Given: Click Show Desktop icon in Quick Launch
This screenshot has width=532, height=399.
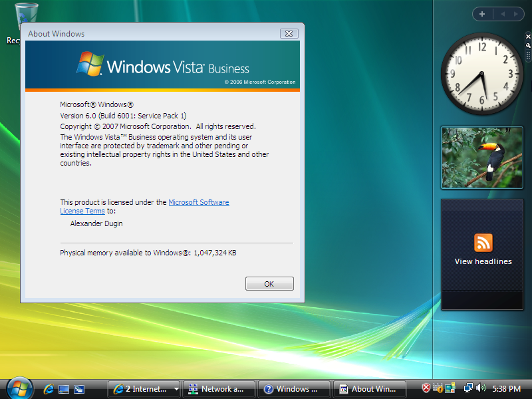Looking at the screenshot, I should coord(64,389).
